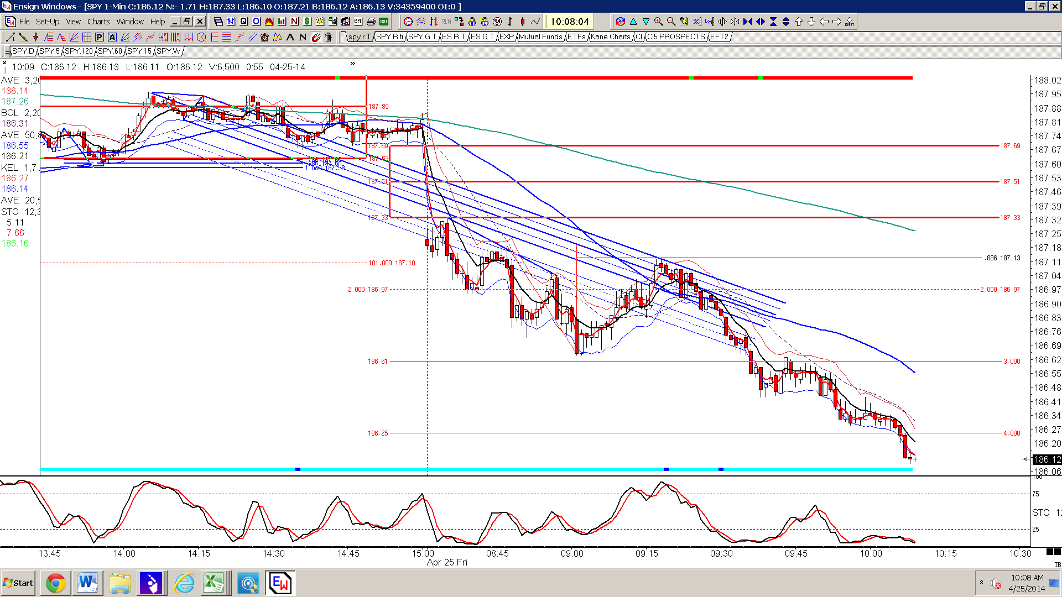Select the grid draw tool
The image size is (1062, 597).
pos(87,37)
